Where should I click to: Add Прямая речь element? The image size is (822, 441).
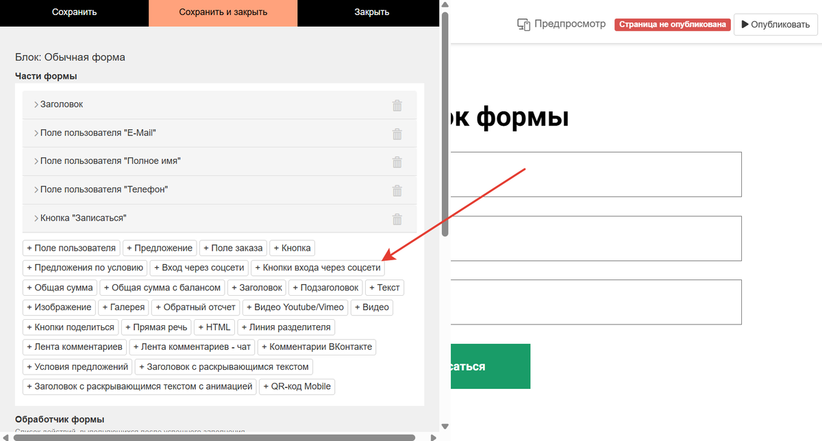(158, 327)
